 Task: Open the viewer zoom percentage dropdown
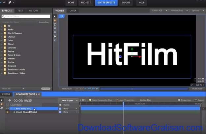200,85
